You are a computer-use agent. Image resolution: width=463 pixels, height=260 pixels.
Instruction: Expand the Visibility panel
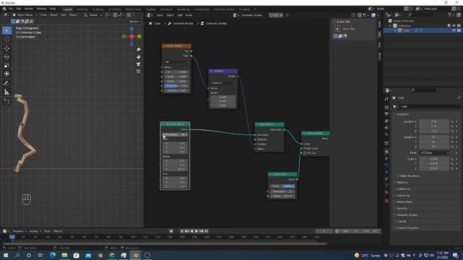(x=402, y=209)
